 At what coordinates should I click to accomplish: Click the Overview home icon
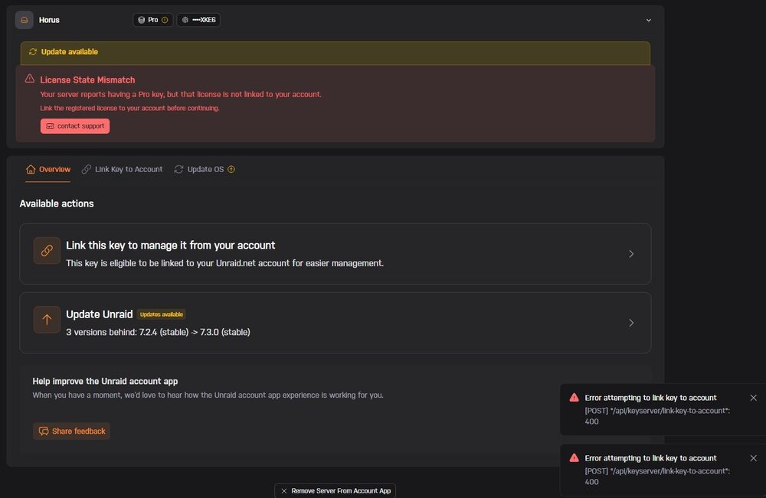(x=31, y=169)
